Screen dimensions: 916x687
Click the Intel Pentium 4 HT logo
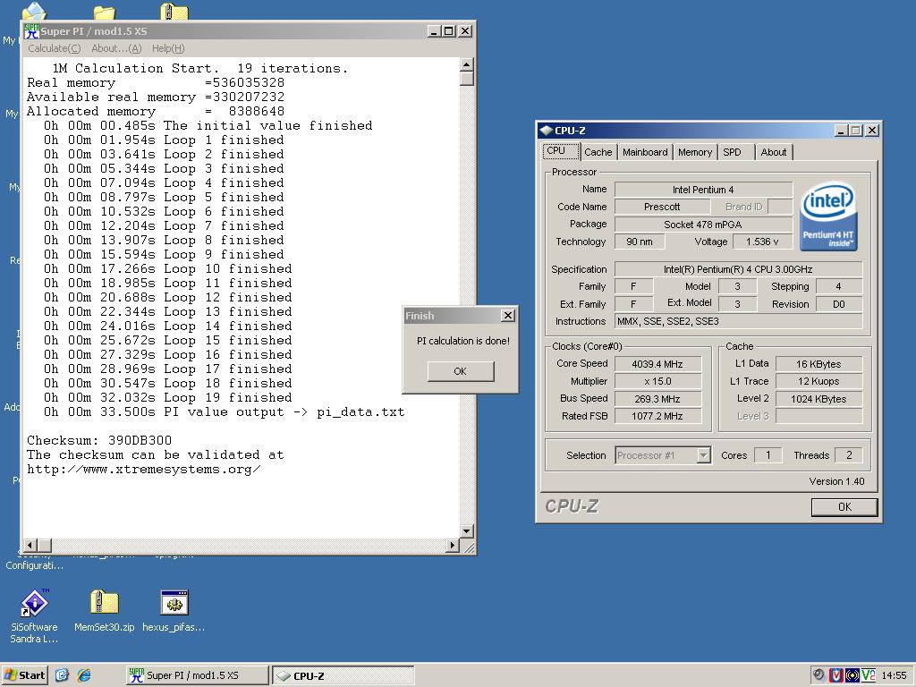828,216
